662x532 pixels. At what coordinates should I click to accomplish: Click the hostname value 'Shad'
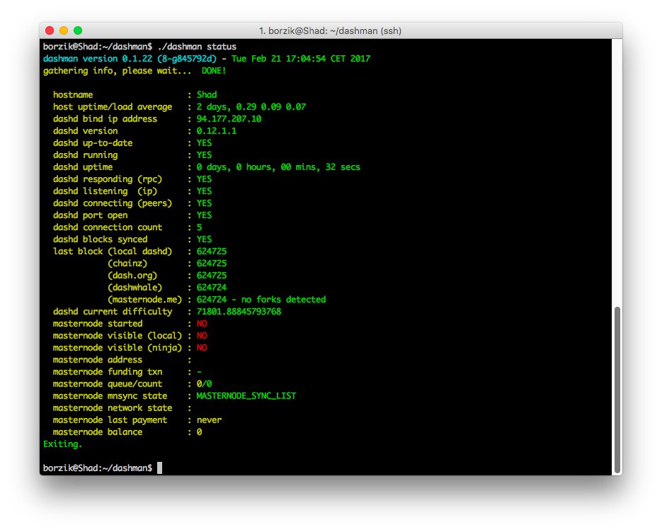click(x=207, y=95)
